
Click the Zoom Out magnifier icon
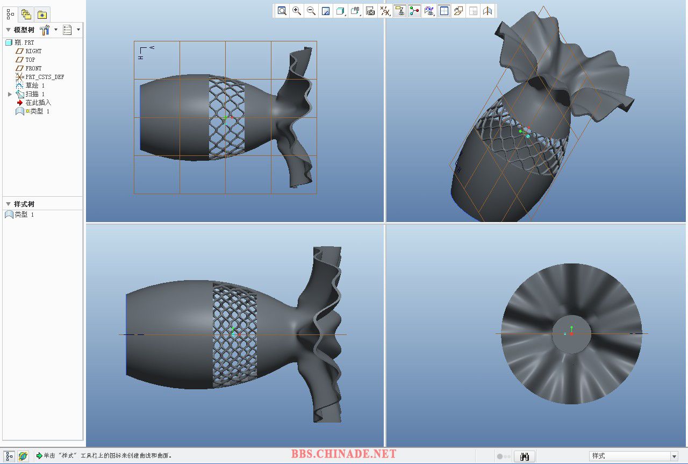(311, 11)
